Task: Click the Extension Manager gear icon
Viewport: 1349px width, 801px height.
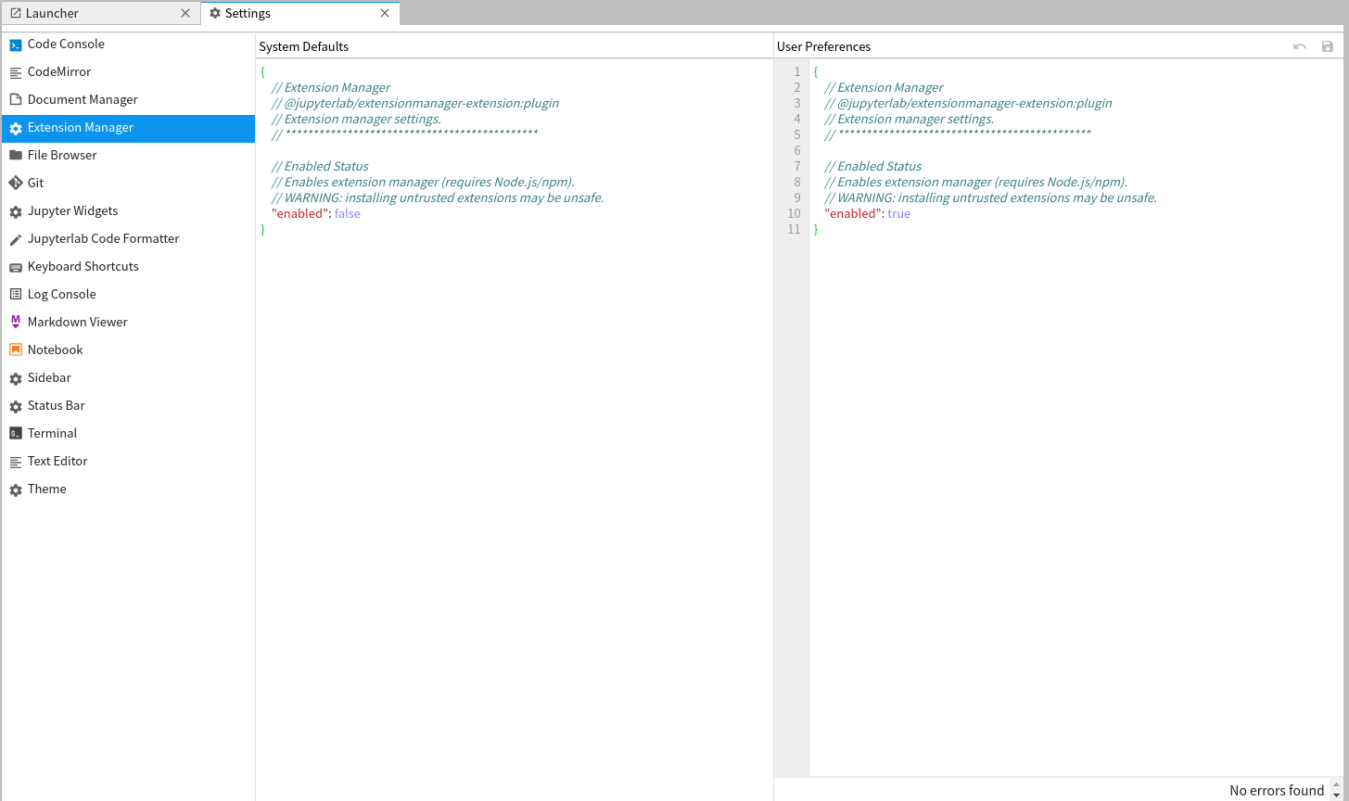Action: pos(16,128)
